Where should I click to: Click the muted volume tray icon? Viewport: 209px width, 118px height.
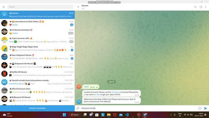[188, 115]
